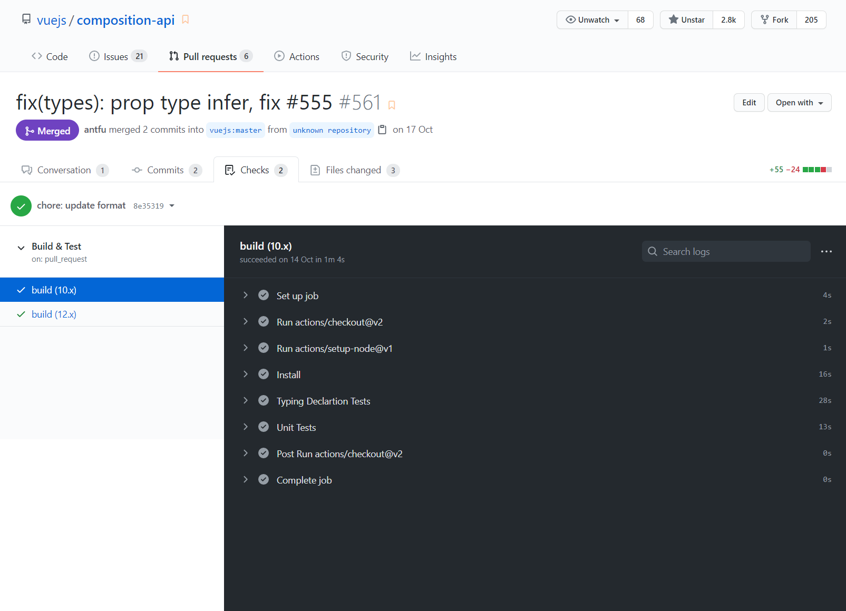Collapse the Build & Test workflow group

click(21, 248)
